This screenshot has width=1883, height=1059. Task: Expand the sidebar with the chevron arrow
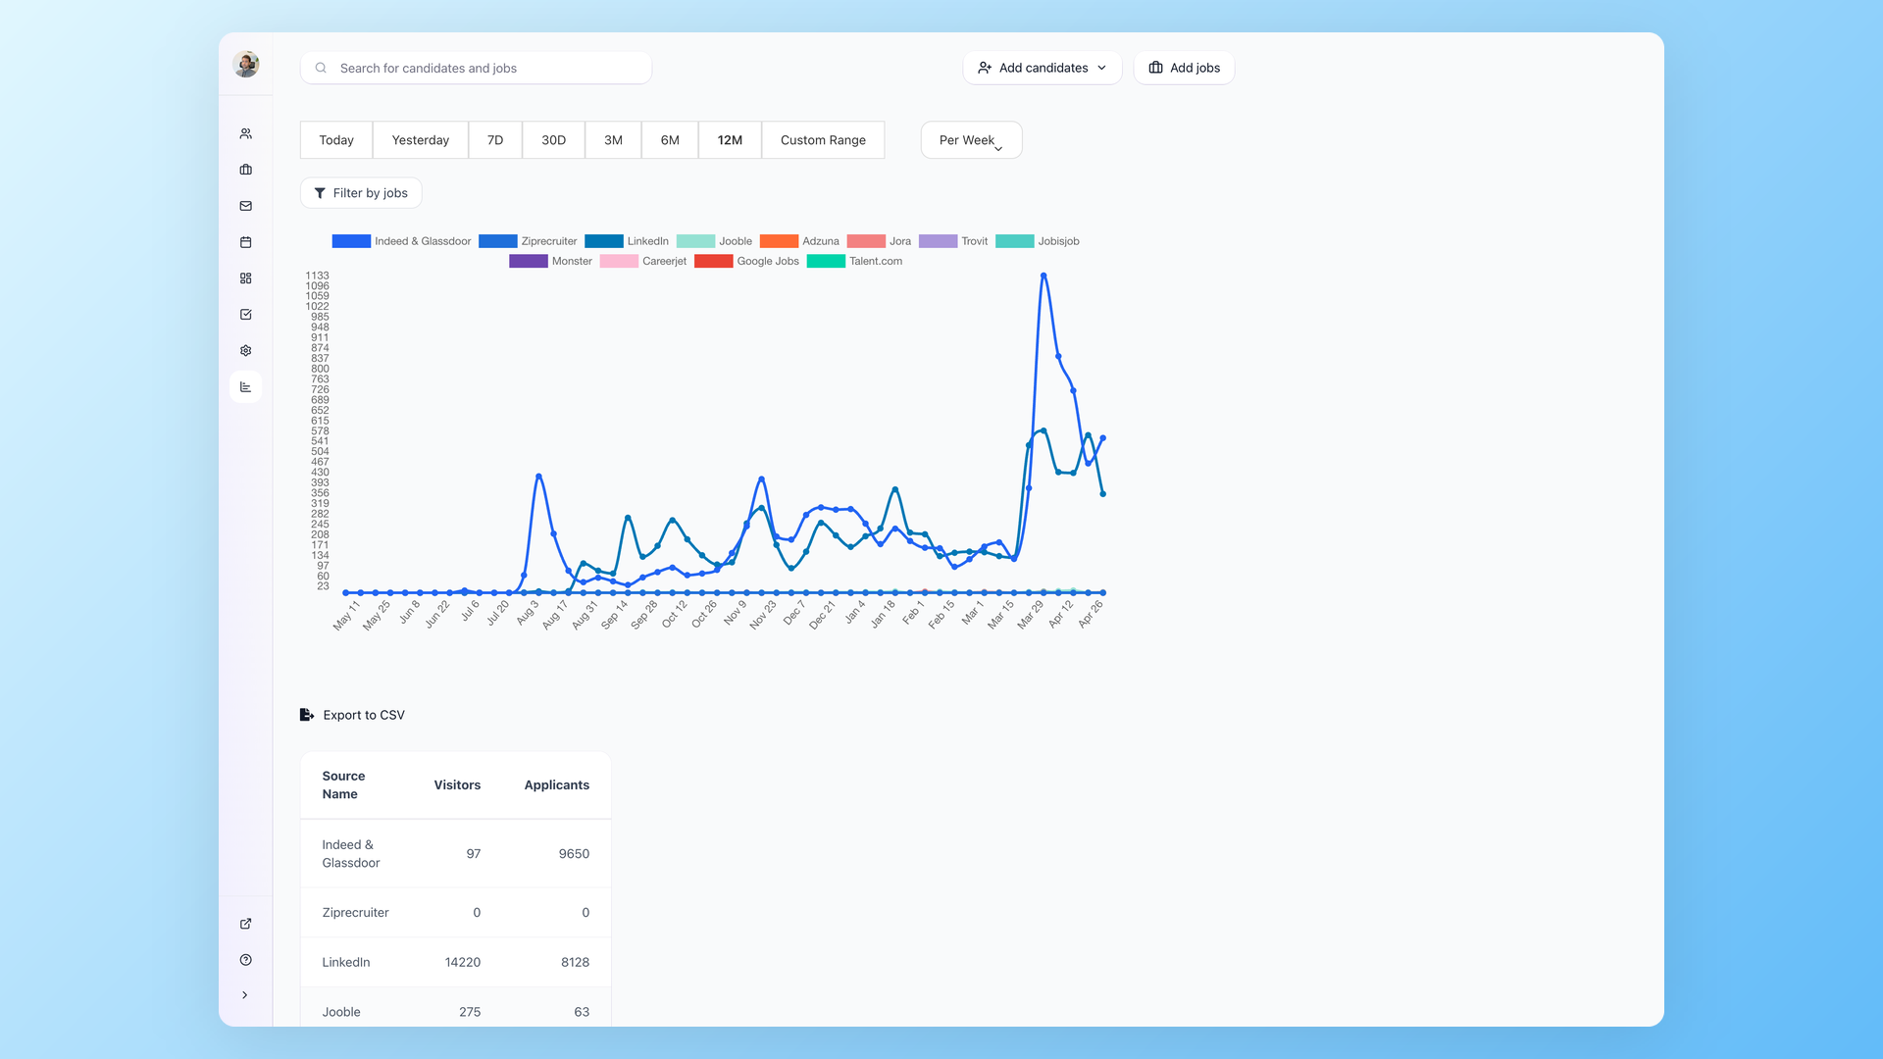coord(245,995)
